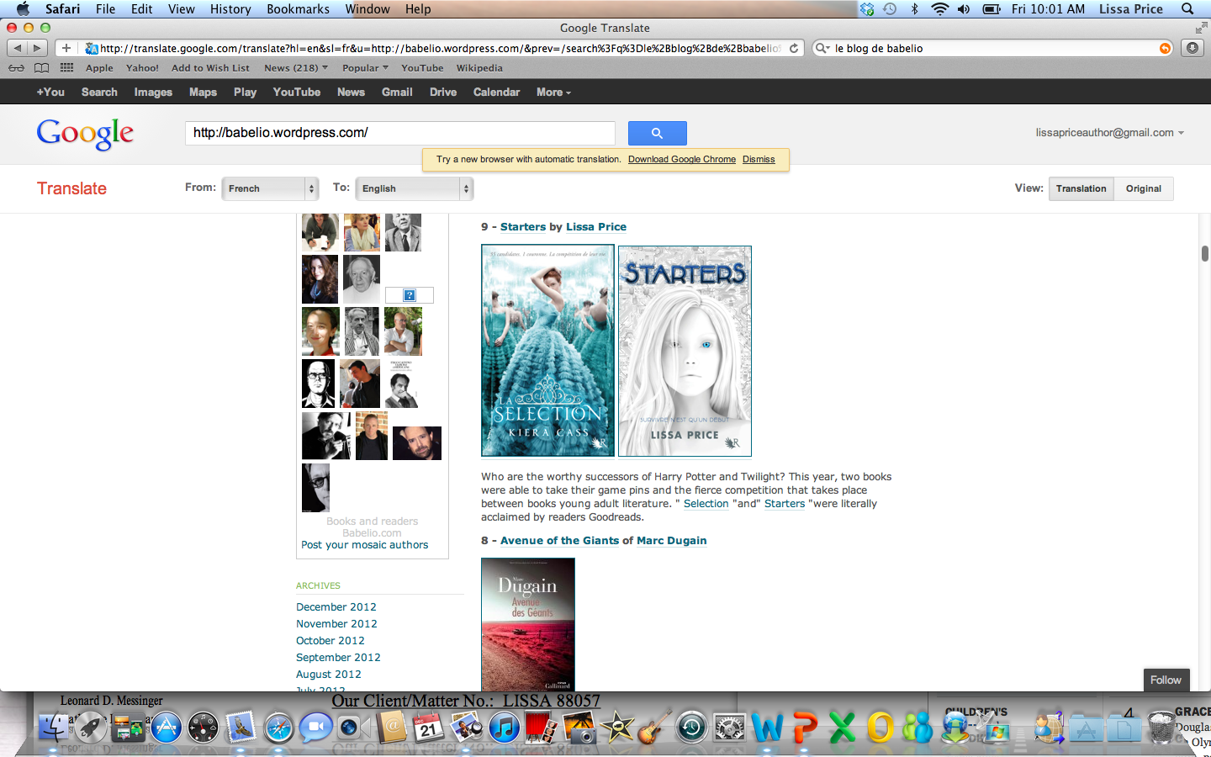Check the battery status icon
This screenshot has height=757, width=1211.
coord(992,9)
